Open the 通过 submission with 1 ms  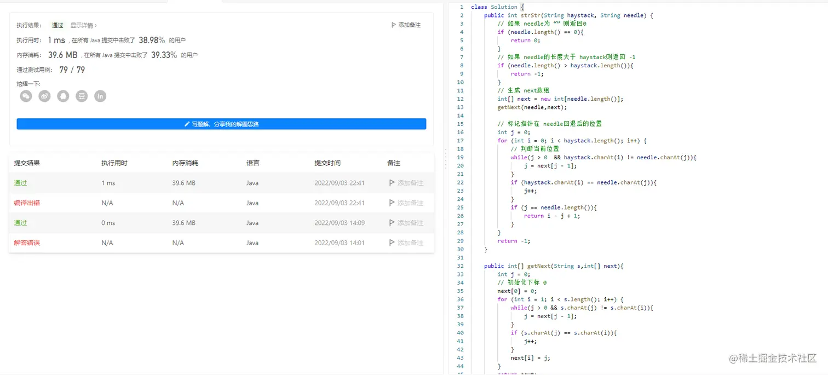(20, 183)
